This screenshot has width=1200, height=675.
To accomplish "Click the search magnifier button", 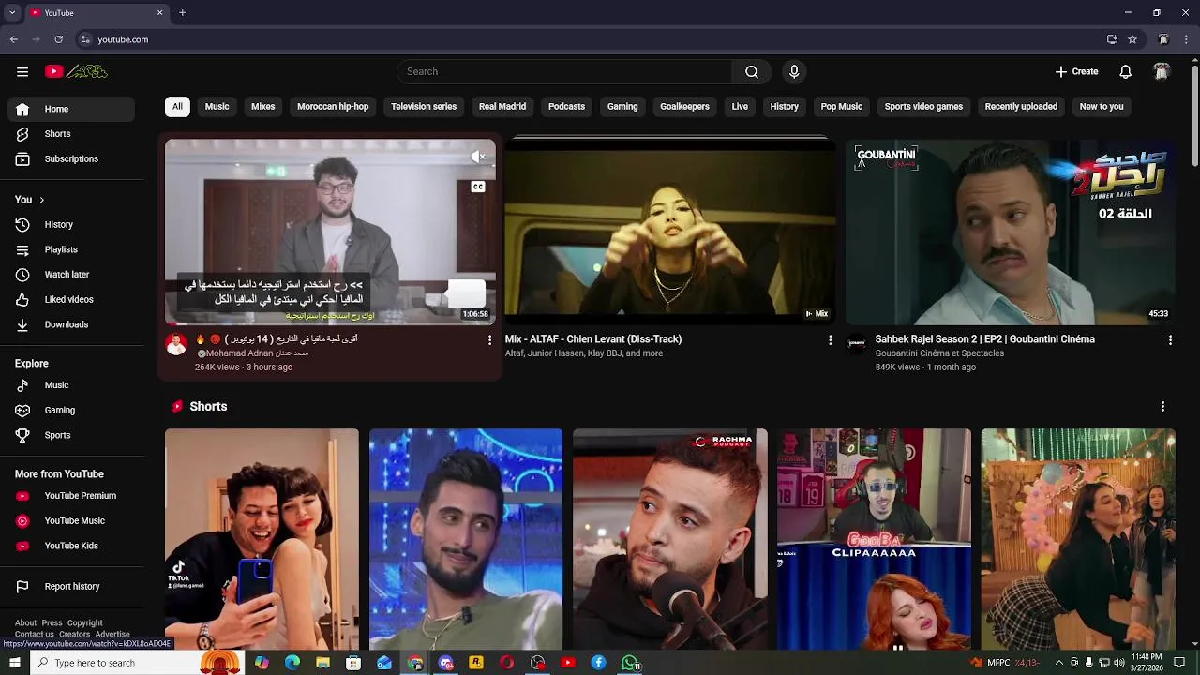I will (x=752, y=71).
